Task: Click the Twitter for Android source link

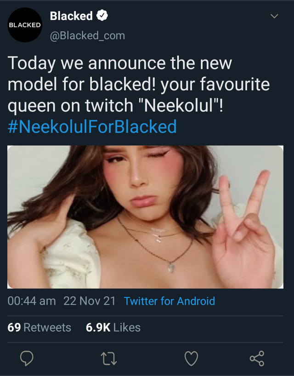Action: 169,301
